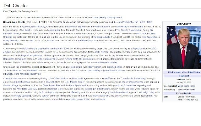Screen dimensions: 201x126
Task: Open the ISIS link
Action: 150,96
